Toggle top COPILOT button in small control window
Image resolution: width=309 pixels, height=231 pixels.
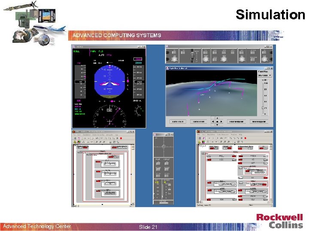click(x=167, y=163)
